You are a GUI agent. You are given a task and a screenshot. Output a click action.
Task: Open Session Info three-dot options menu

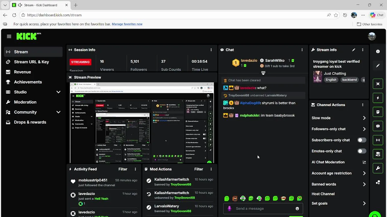[x=211, y=50]
